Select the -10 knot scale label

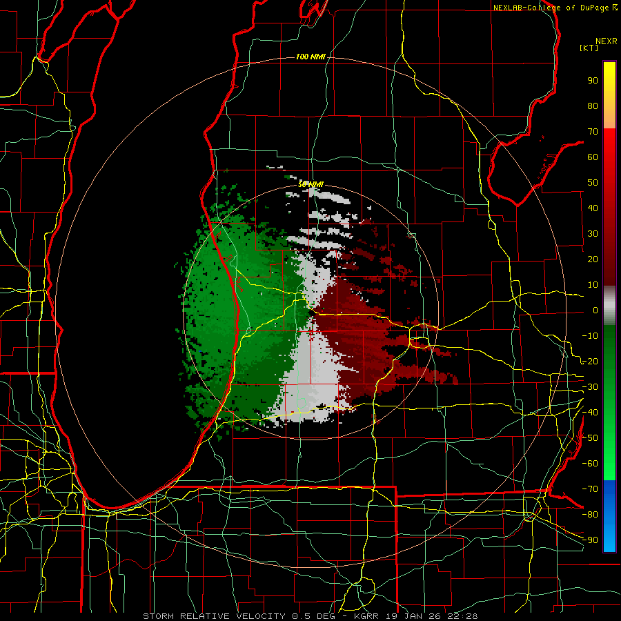[x=590, y=336]
